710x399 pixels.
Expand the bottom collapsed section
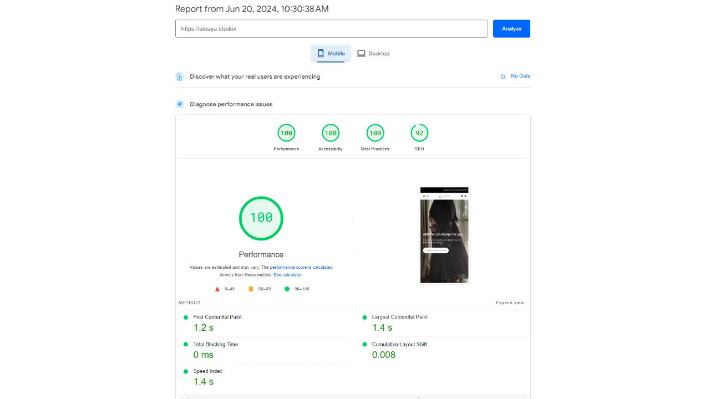coord(353,396)
